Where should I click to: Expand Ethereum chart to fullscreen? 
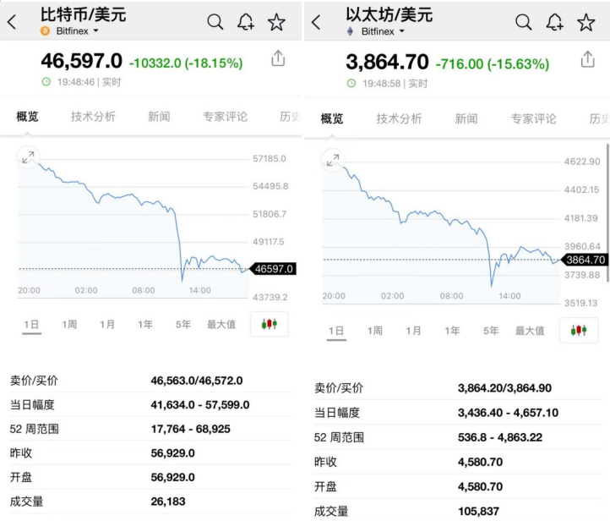(x=334, y=159)
